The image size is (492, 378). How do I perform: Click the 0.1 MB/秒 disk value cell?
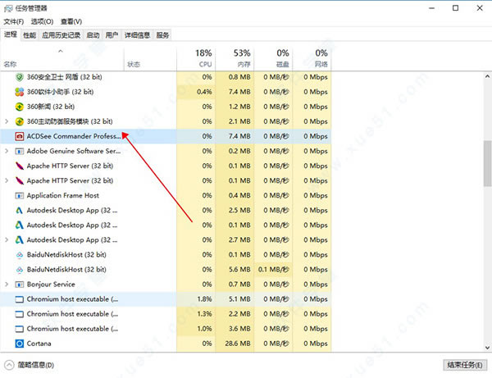pos(273,270)
